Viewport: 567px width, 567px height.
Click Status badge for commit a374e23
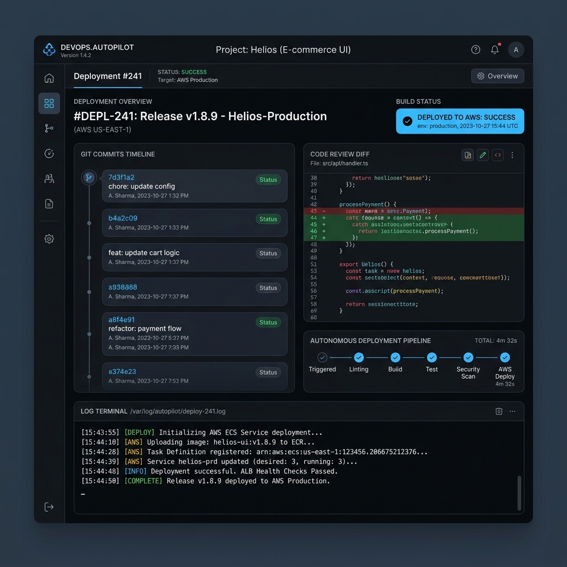coord(268,373)
